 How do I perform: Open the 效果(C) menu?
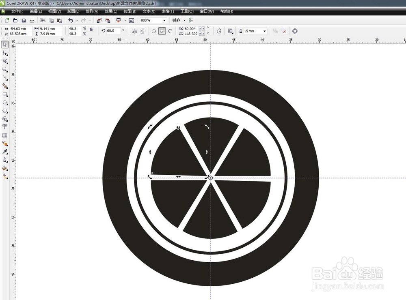(111, 11)
